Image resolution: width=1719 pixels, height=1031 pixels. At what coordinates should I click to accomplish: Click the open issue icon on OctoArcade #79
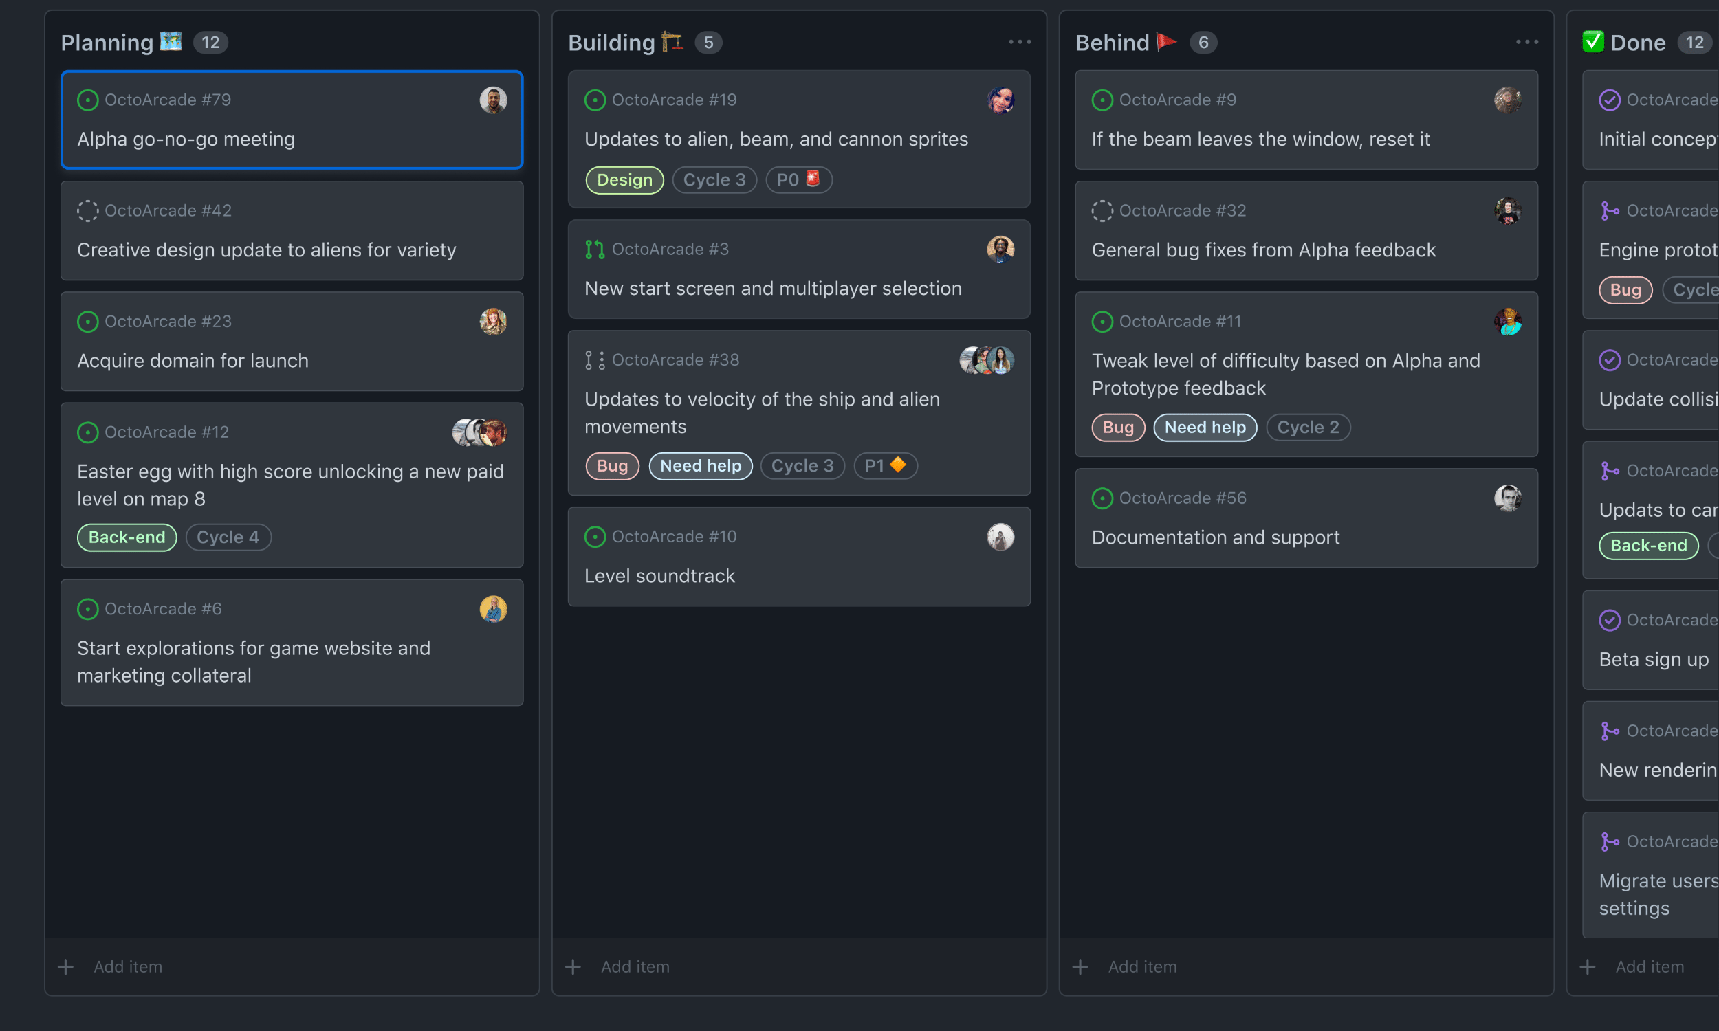pyautogui.click(x=87, y=100)
